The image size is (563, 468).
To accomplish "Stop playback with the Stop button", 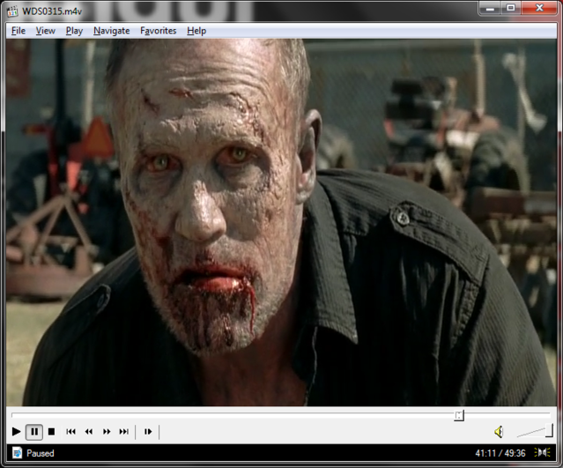I will 51,431.
